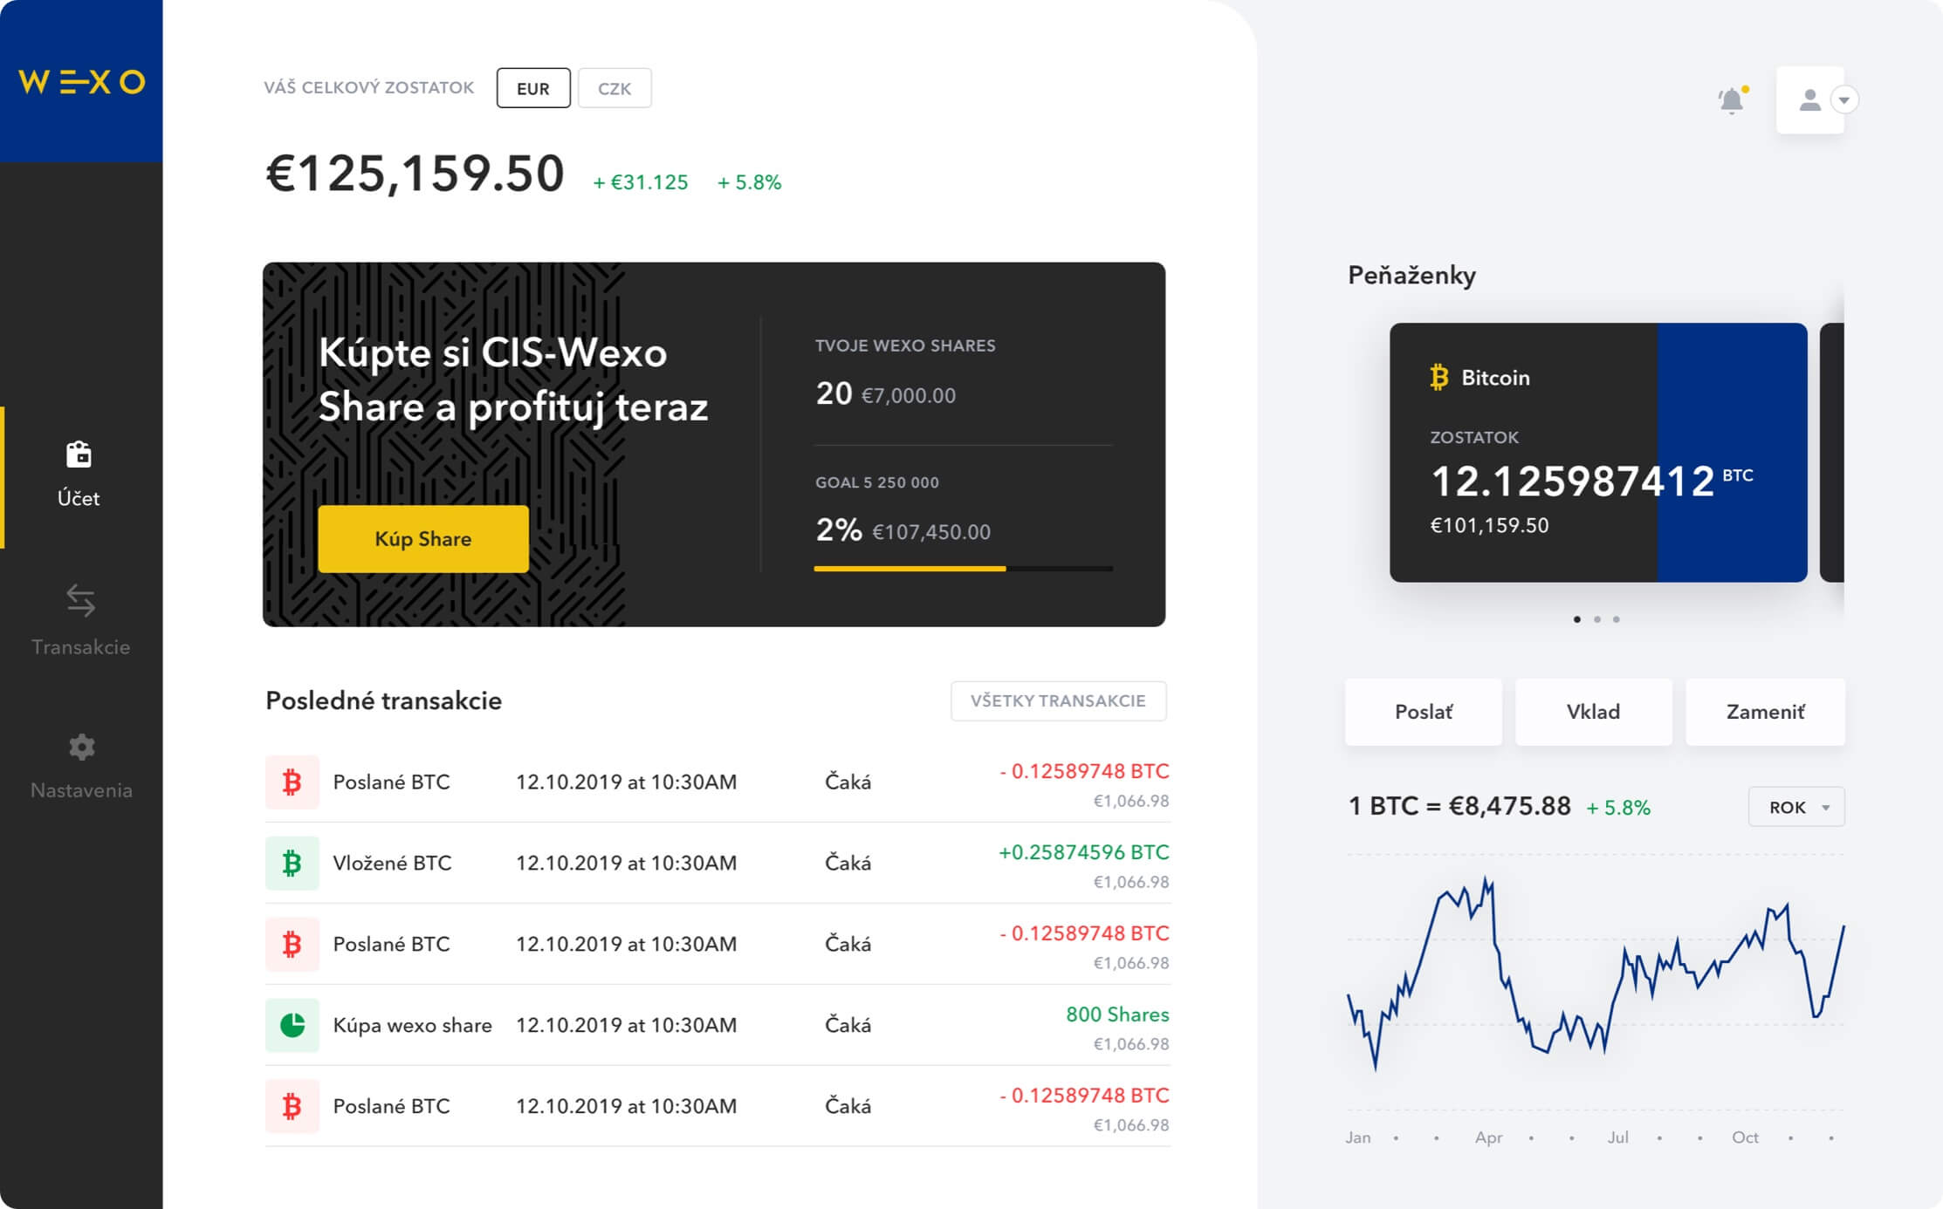Click the Apr label on chart axis

click(1488, 1137)
